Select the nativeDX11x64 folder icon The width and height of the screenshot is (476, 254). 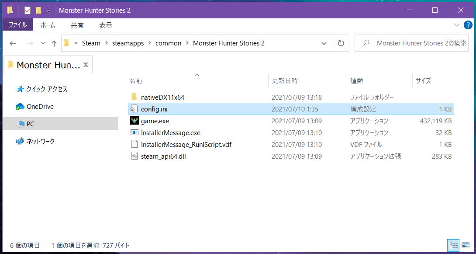tap(134, 97)
